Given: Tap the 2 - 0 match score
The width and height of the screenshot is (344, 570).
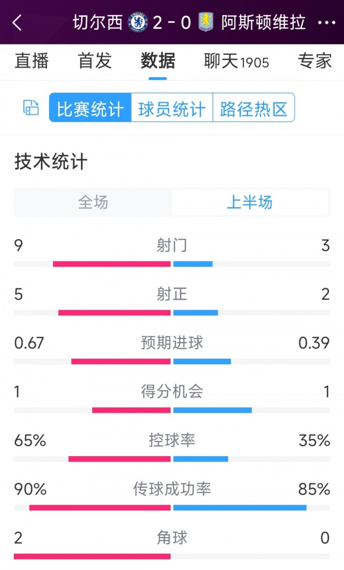Looking at the screenshot, I should 172,22.
